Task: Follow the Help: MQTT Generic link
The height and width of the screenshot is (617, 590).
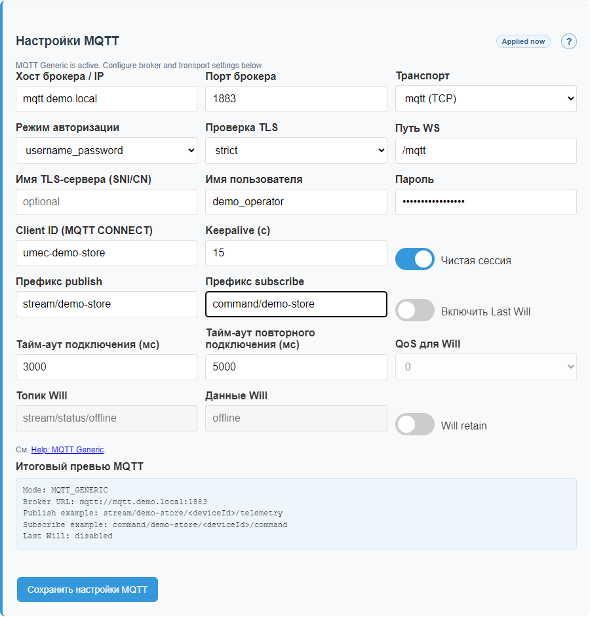Action: point(66,450)
